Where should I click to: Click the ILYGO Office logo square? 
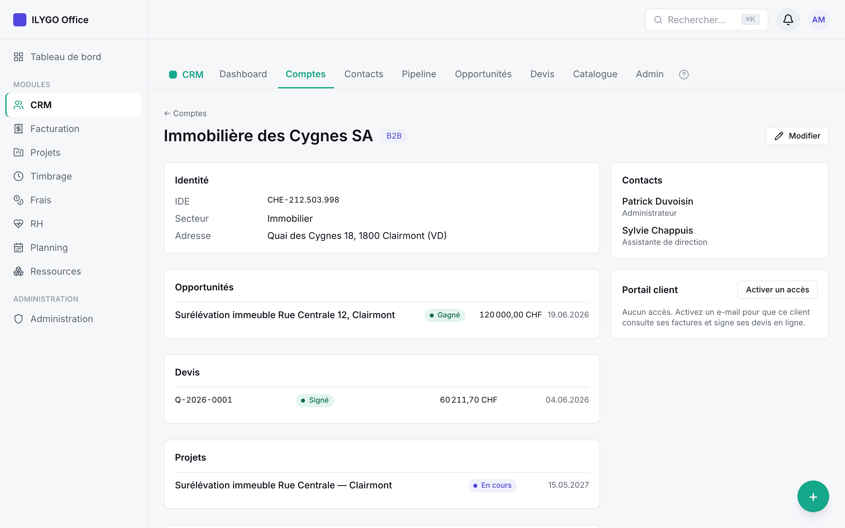19,20
